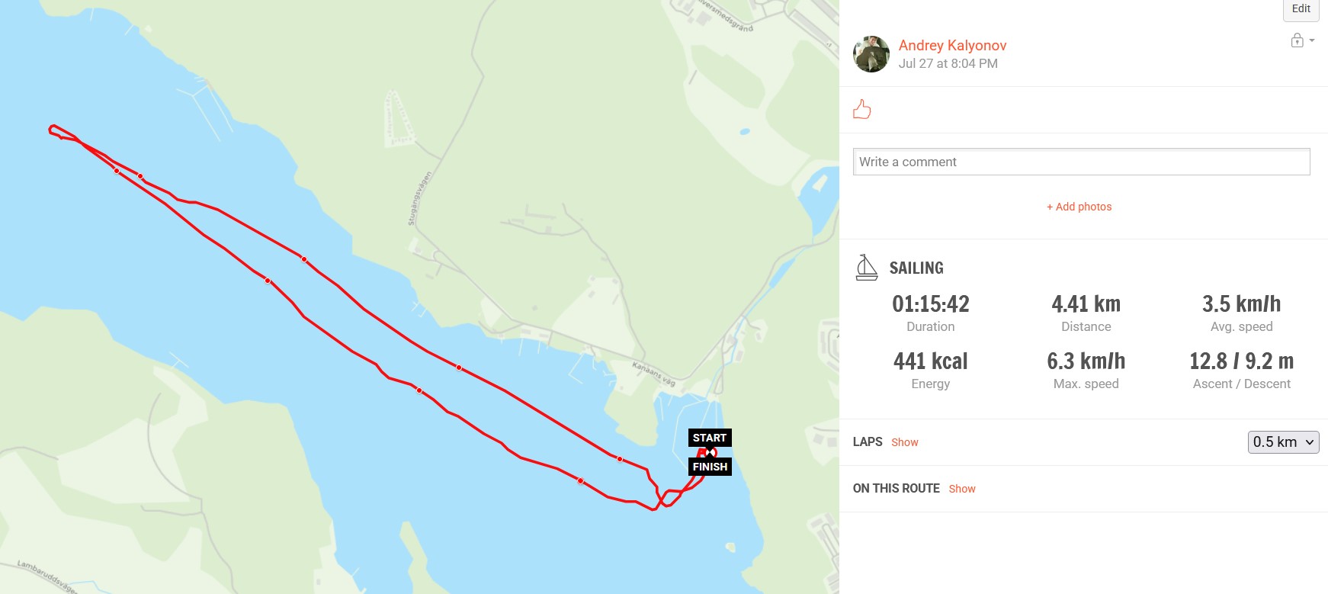Click the thumbs-up like icon
The image size is (1328, 594).
[x=862, y=110]
